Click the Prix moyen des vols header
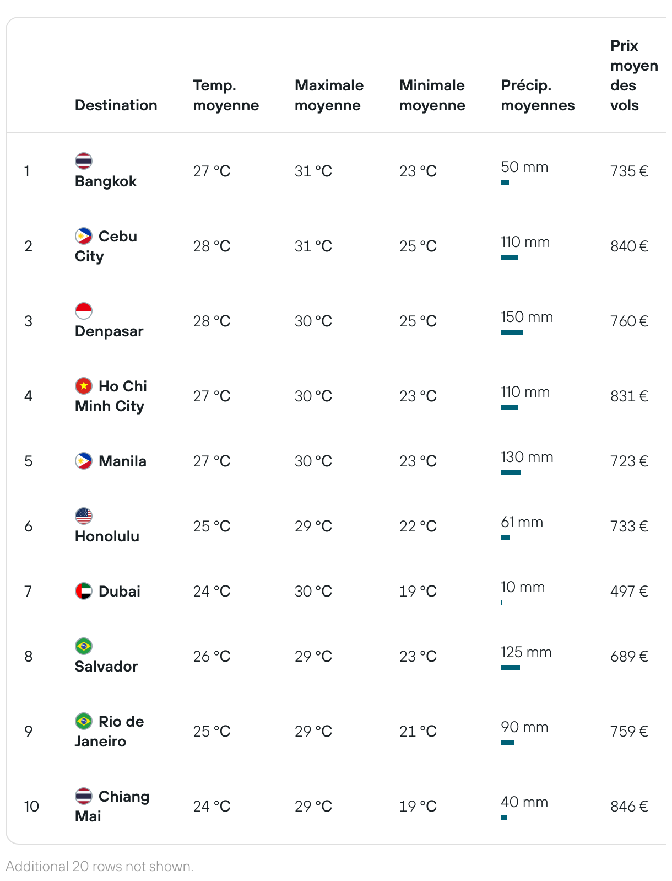Image resolution: width=672 pixels, height=881 pixels. tap(634, 76)
